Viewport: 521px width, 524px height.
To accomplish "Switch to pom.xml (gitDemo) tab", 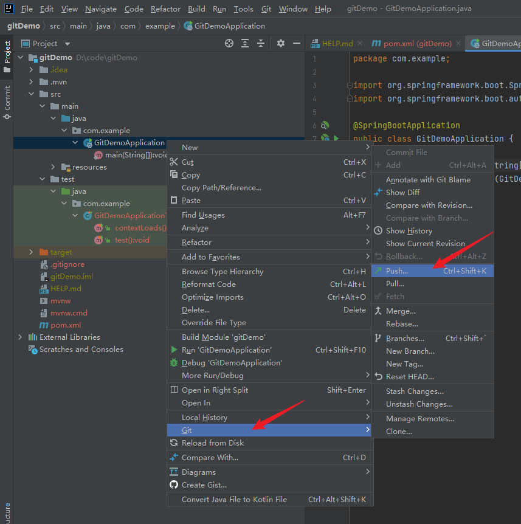I will 418,43.
